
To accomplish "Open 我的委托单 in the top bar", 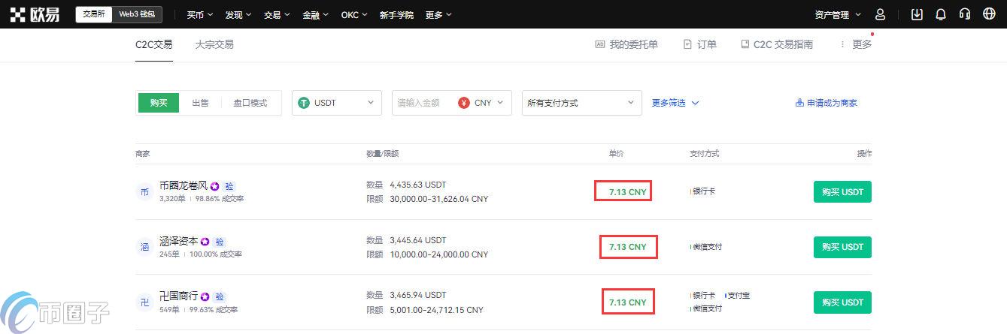I will [x=626, y=44].
